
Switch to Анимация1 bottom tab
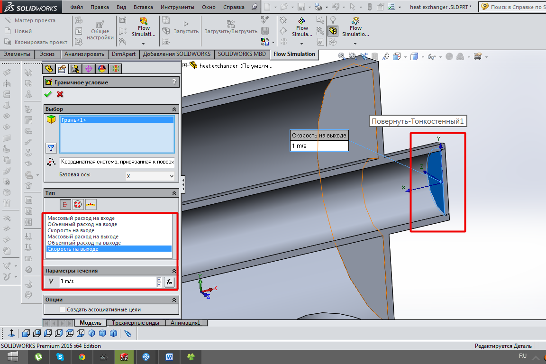point(185,323)
